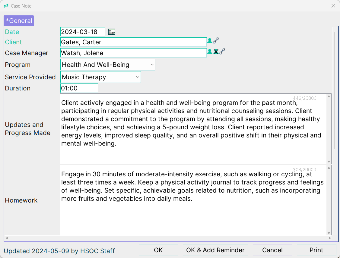Click the person icon beside Case Manager
The image size is (340, 258).
pyautogui.click(x=209, y=52)
